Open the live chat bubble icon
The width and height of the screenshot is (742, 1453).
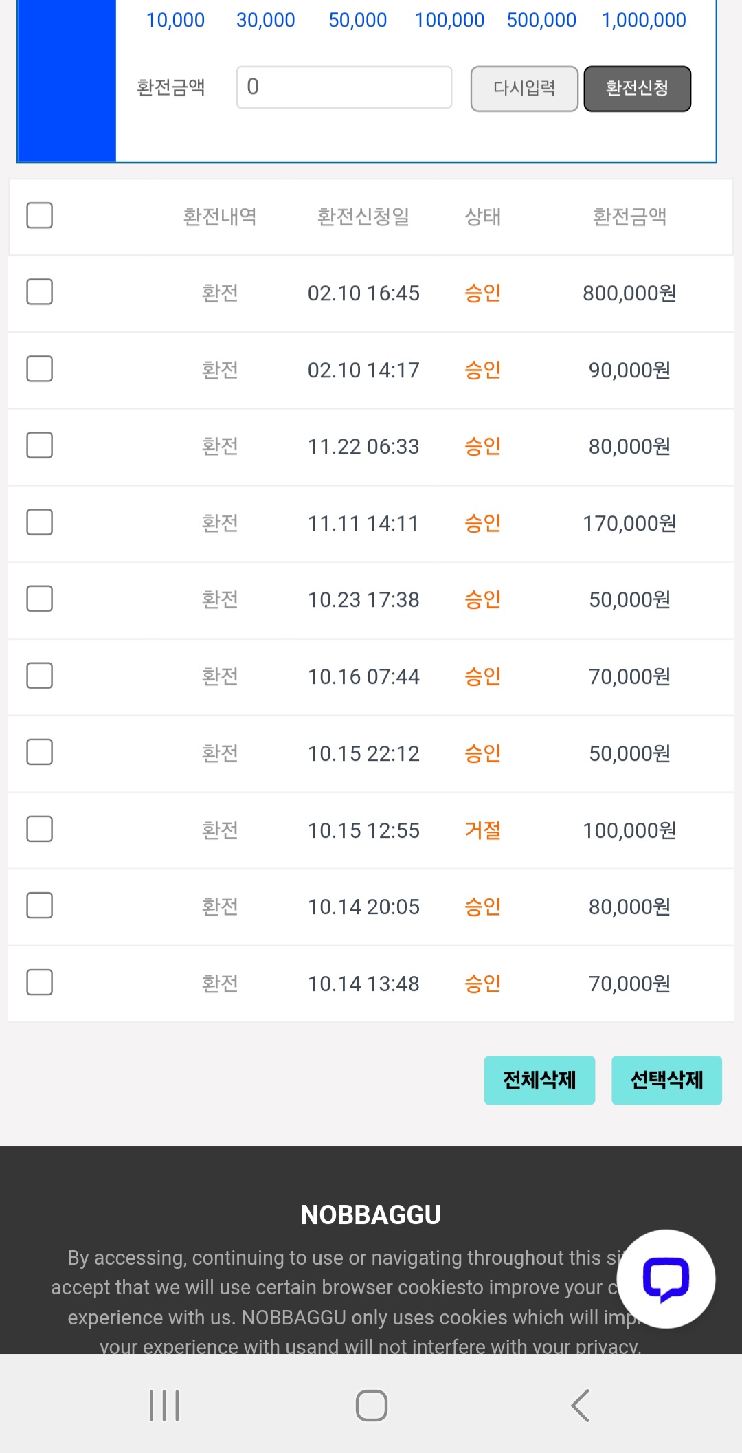click(666, 1279)
